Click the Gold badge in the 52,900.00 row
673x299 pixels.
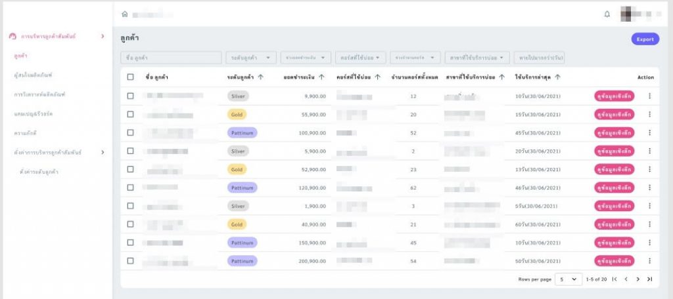tap(237, 169)
